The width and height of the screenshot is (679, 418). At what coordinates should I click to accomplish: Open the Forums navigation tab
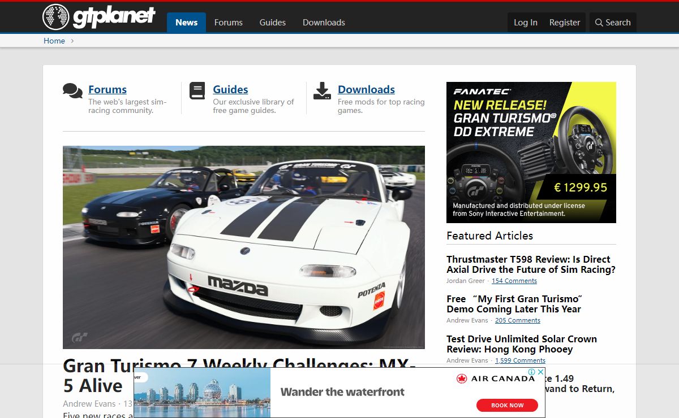(x=229, y=23)
